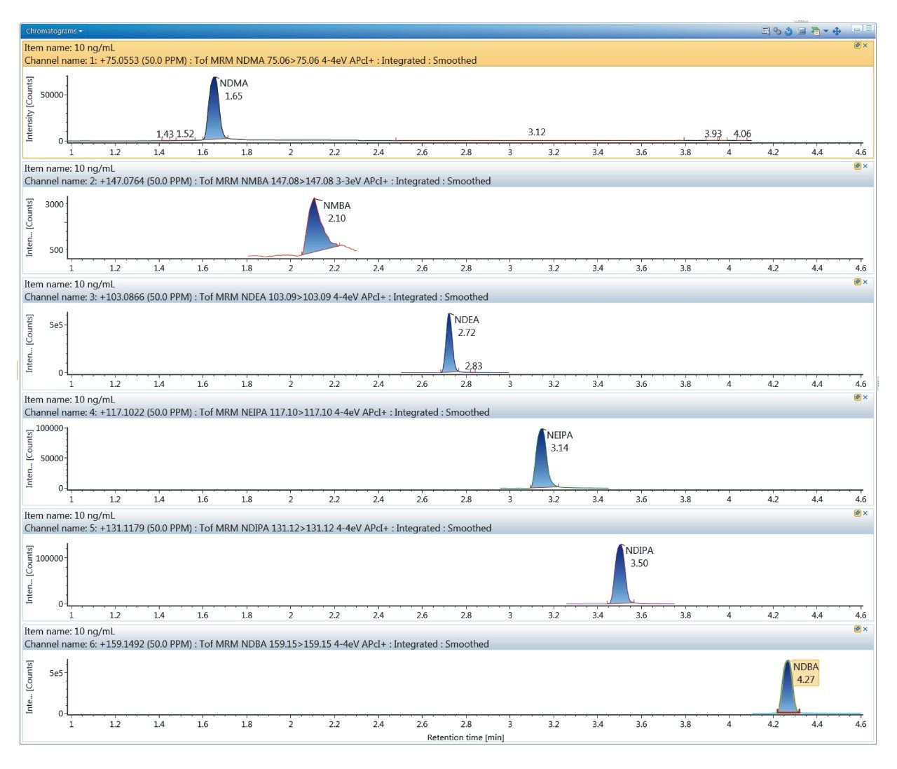Close the NMBA channel 2 chromatogram
The height and width of the screenshot is (769, 897).
coord(865,166)
